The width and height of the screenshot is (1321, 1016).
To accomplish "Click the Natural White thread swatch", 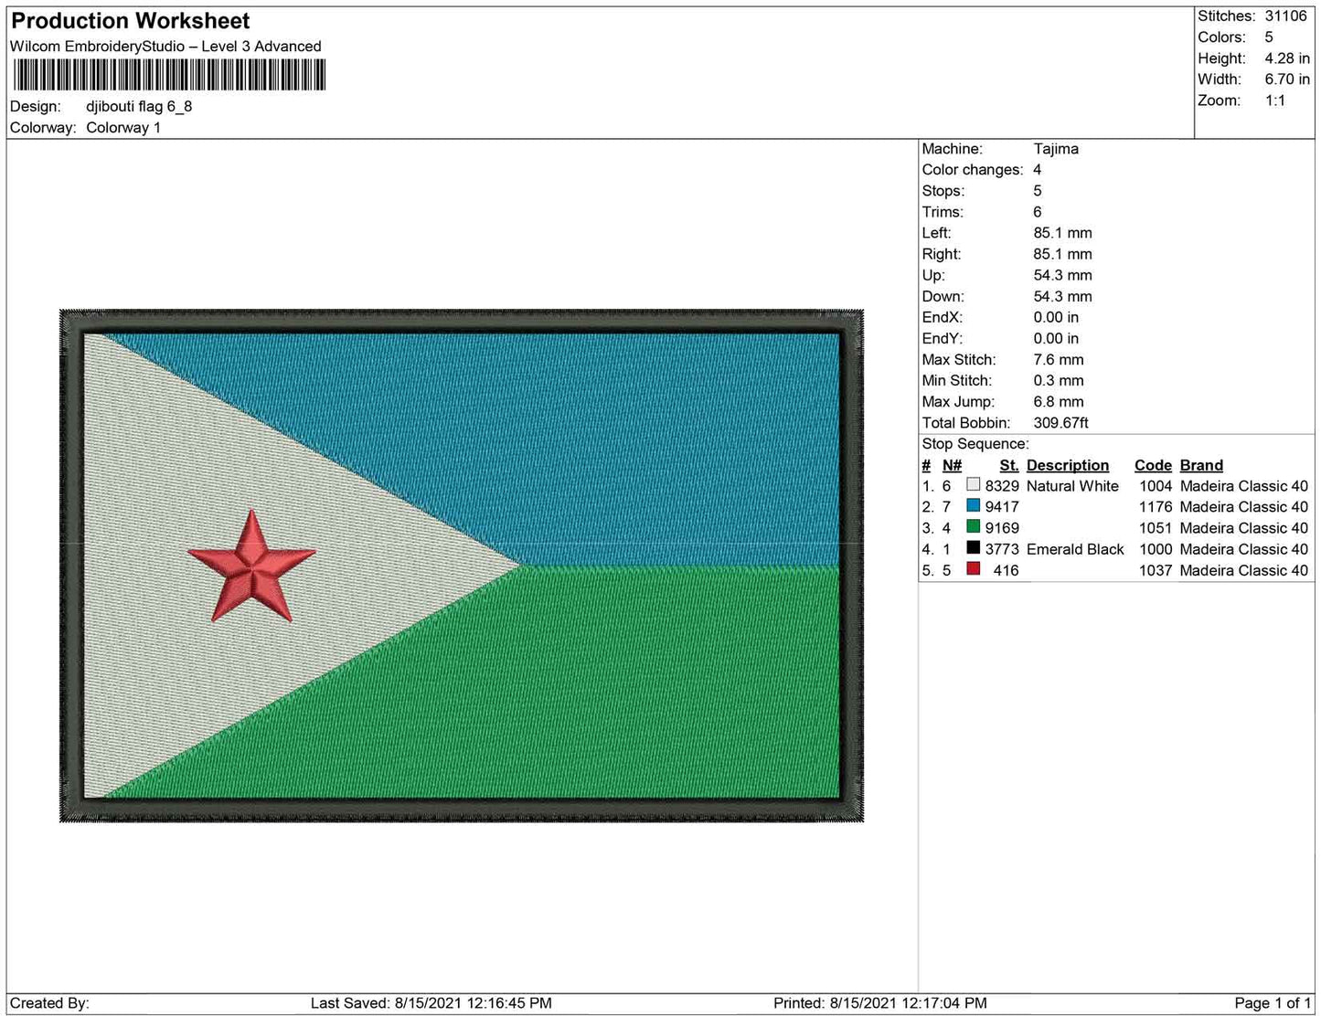I will coord(974,485).
